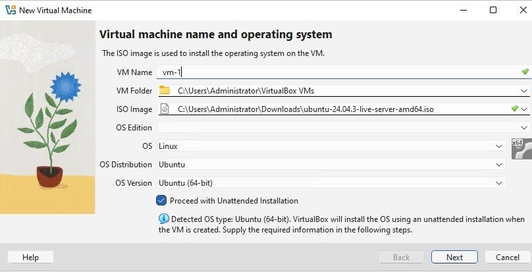
Task: Open the OS Distribution dropdown showing Ubuntu
Action: [499, 165]
